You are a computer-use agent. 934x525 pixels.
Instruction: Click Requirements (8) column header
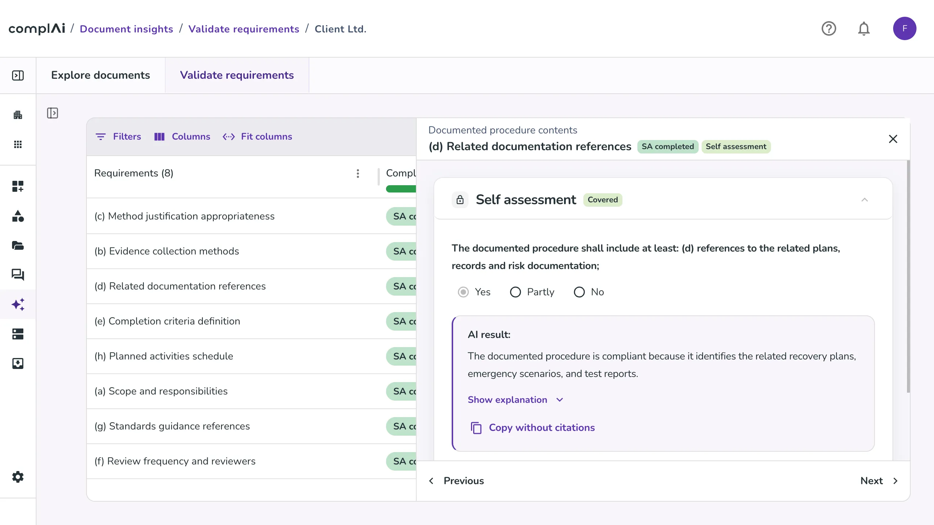click(x=134, y=173)
